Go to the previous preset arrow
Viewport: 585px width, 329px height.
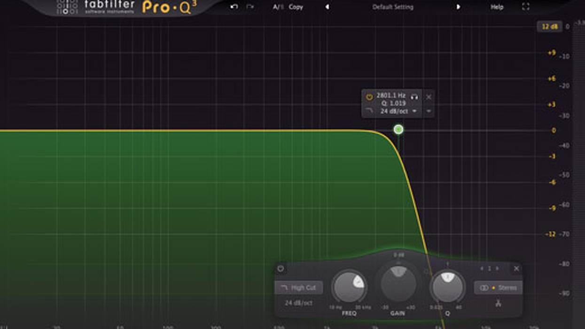(328, 7)
